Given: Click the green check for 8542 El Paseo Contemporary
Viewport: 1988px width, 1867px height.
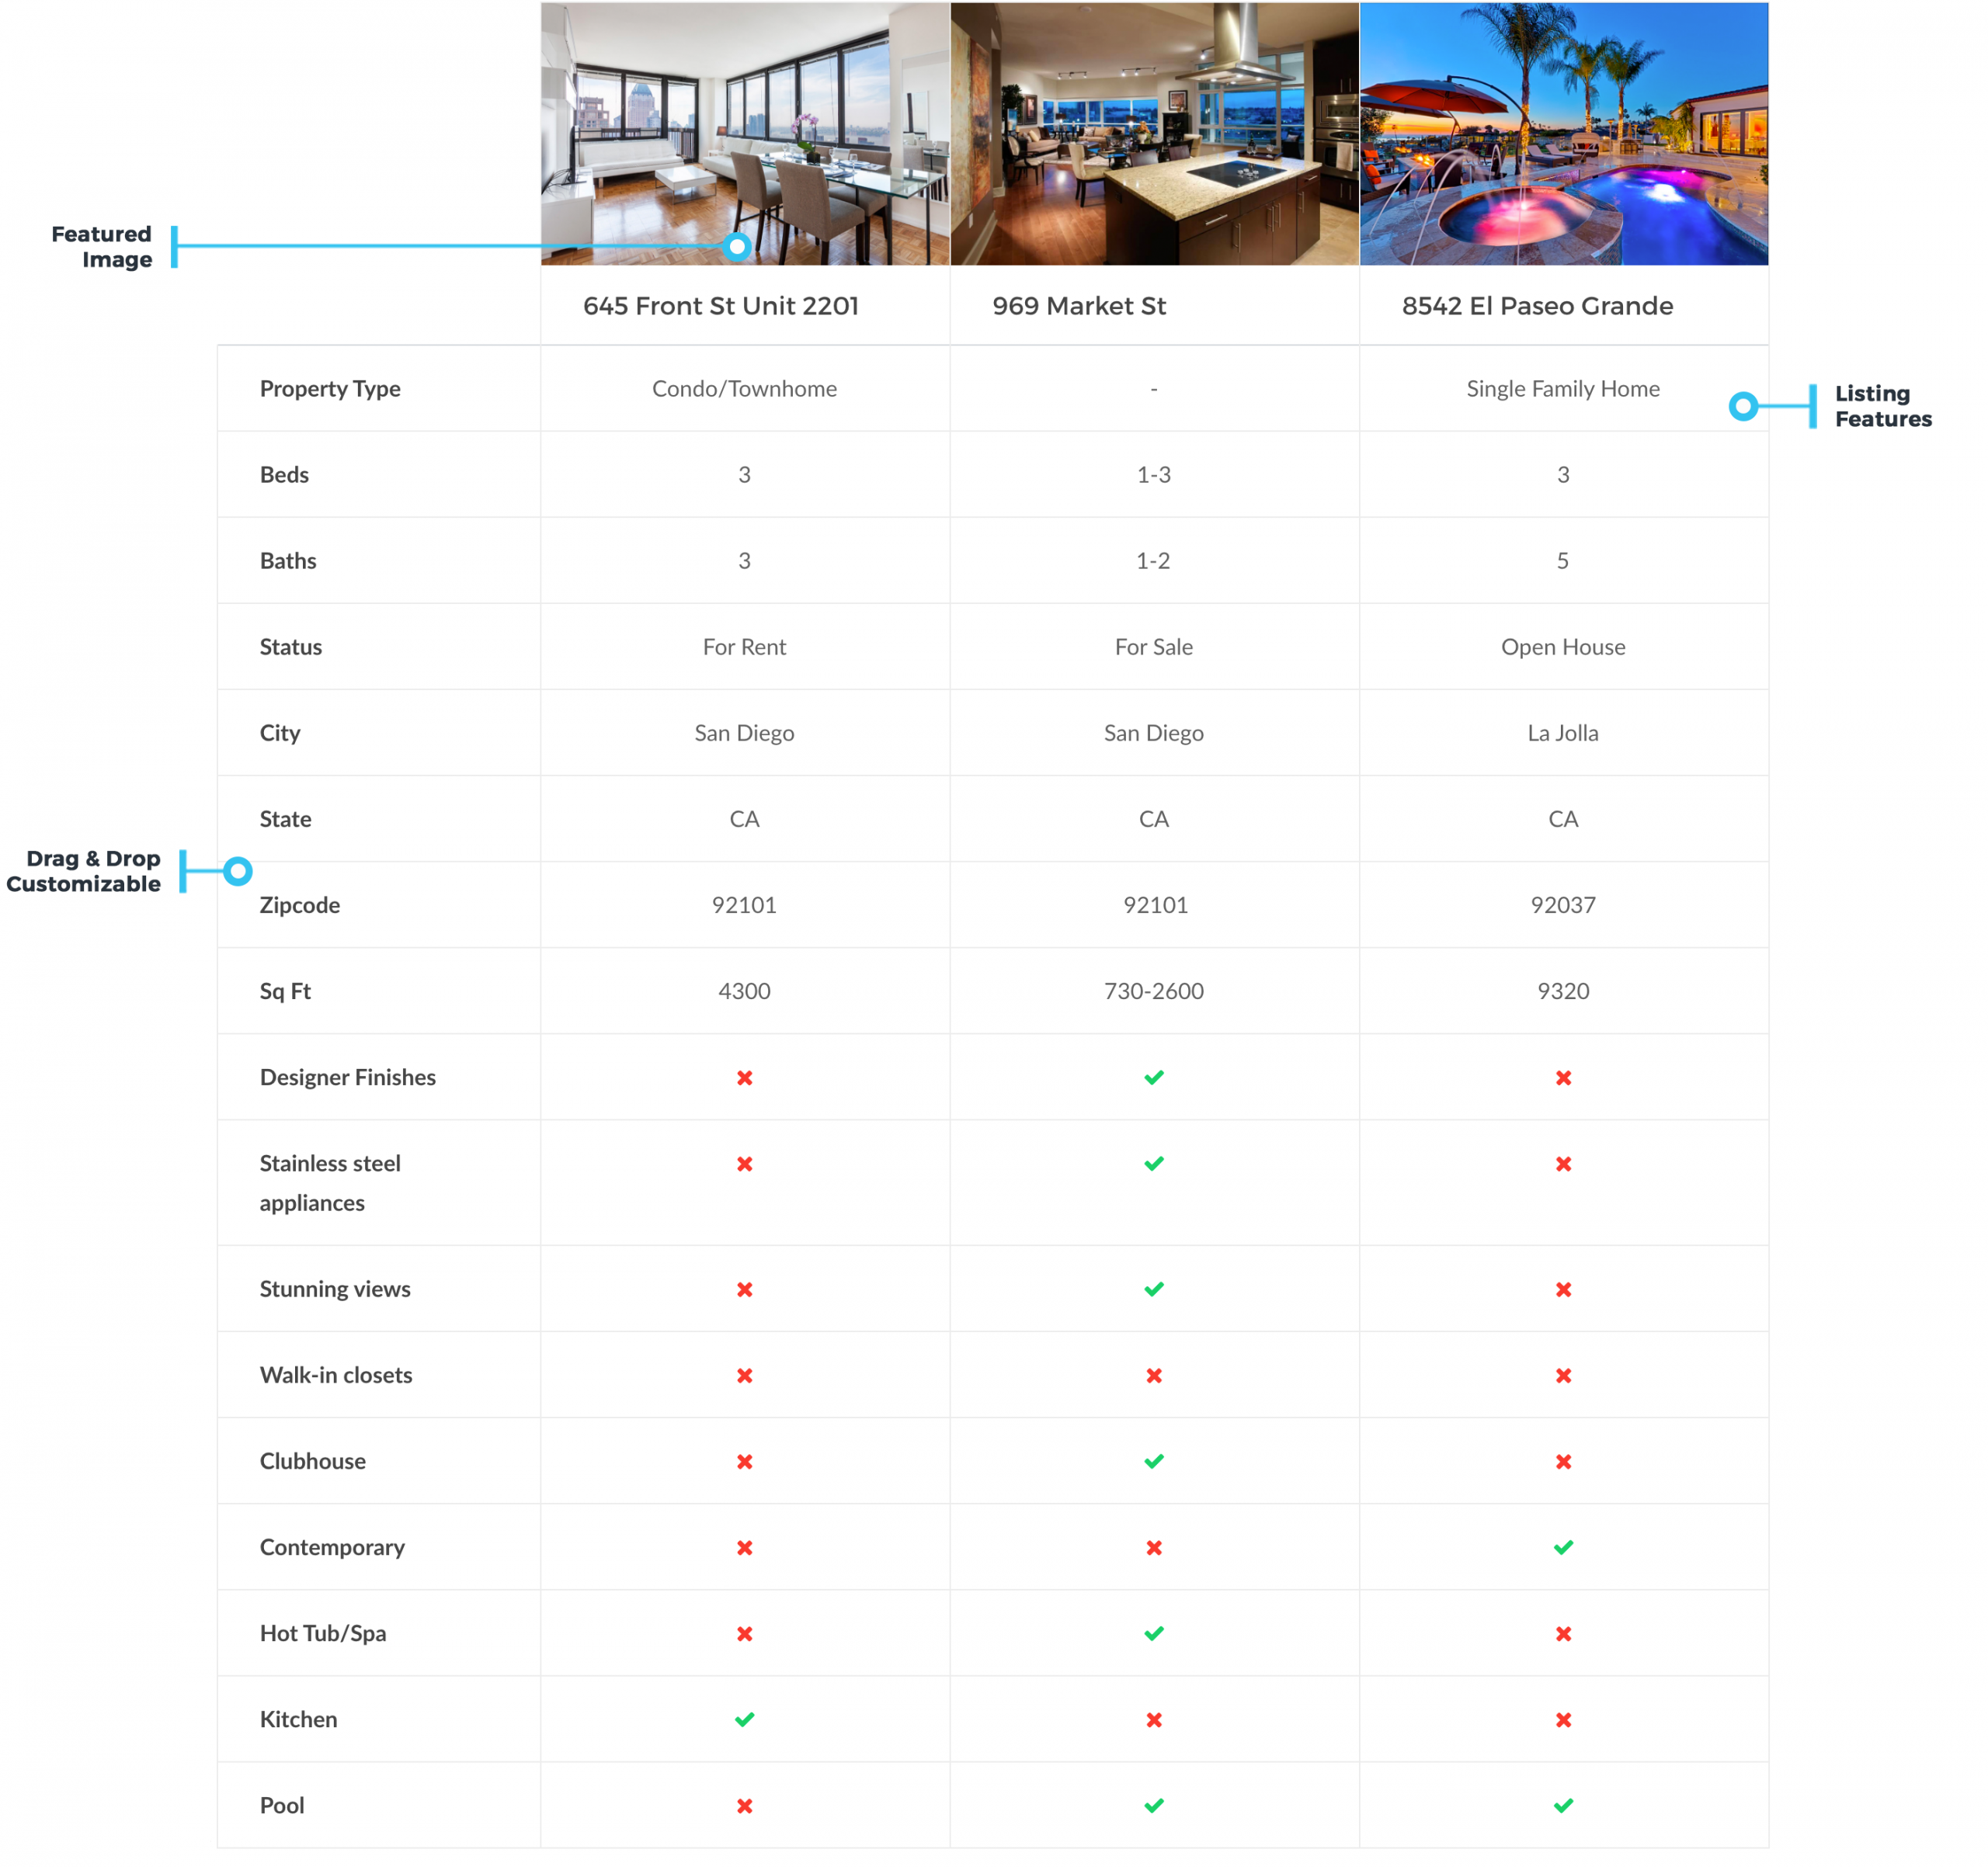Looking at the screenshot, I should click(x=1563, y=1547).
